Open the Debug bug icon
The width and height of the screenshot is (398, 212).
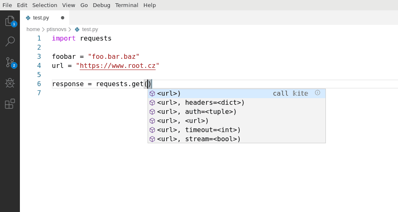[10, 83]
